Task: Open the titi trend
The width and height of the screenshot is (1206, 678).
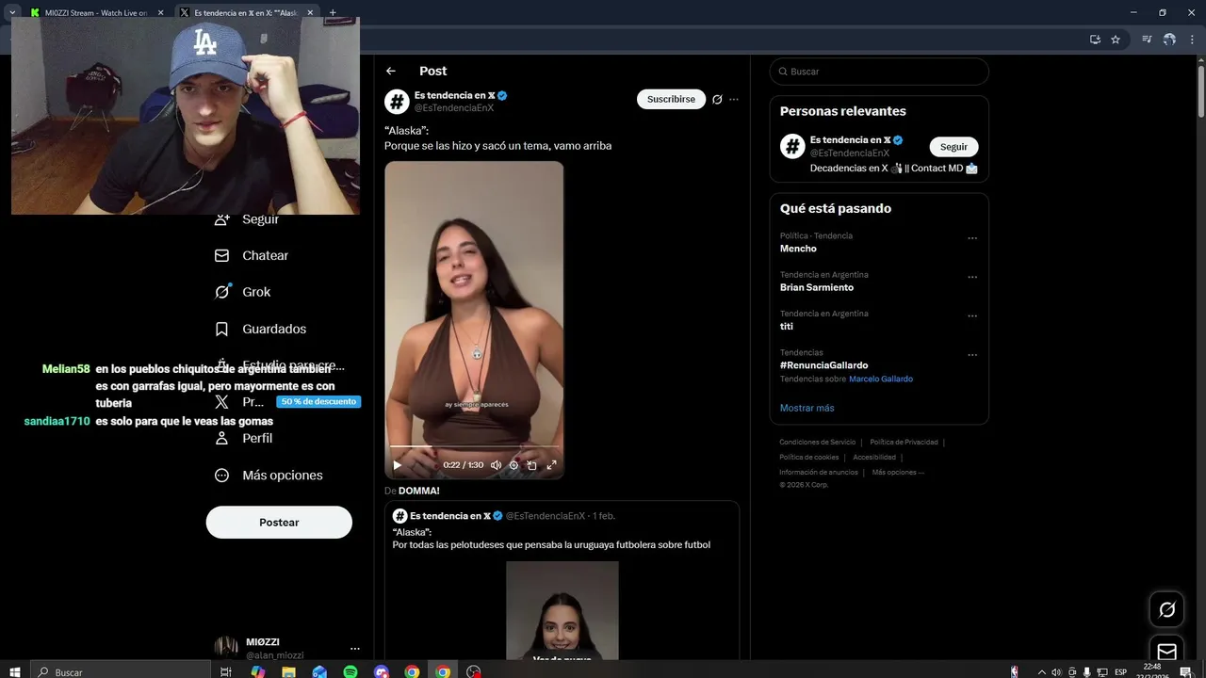Action: [x=787, y=326]
